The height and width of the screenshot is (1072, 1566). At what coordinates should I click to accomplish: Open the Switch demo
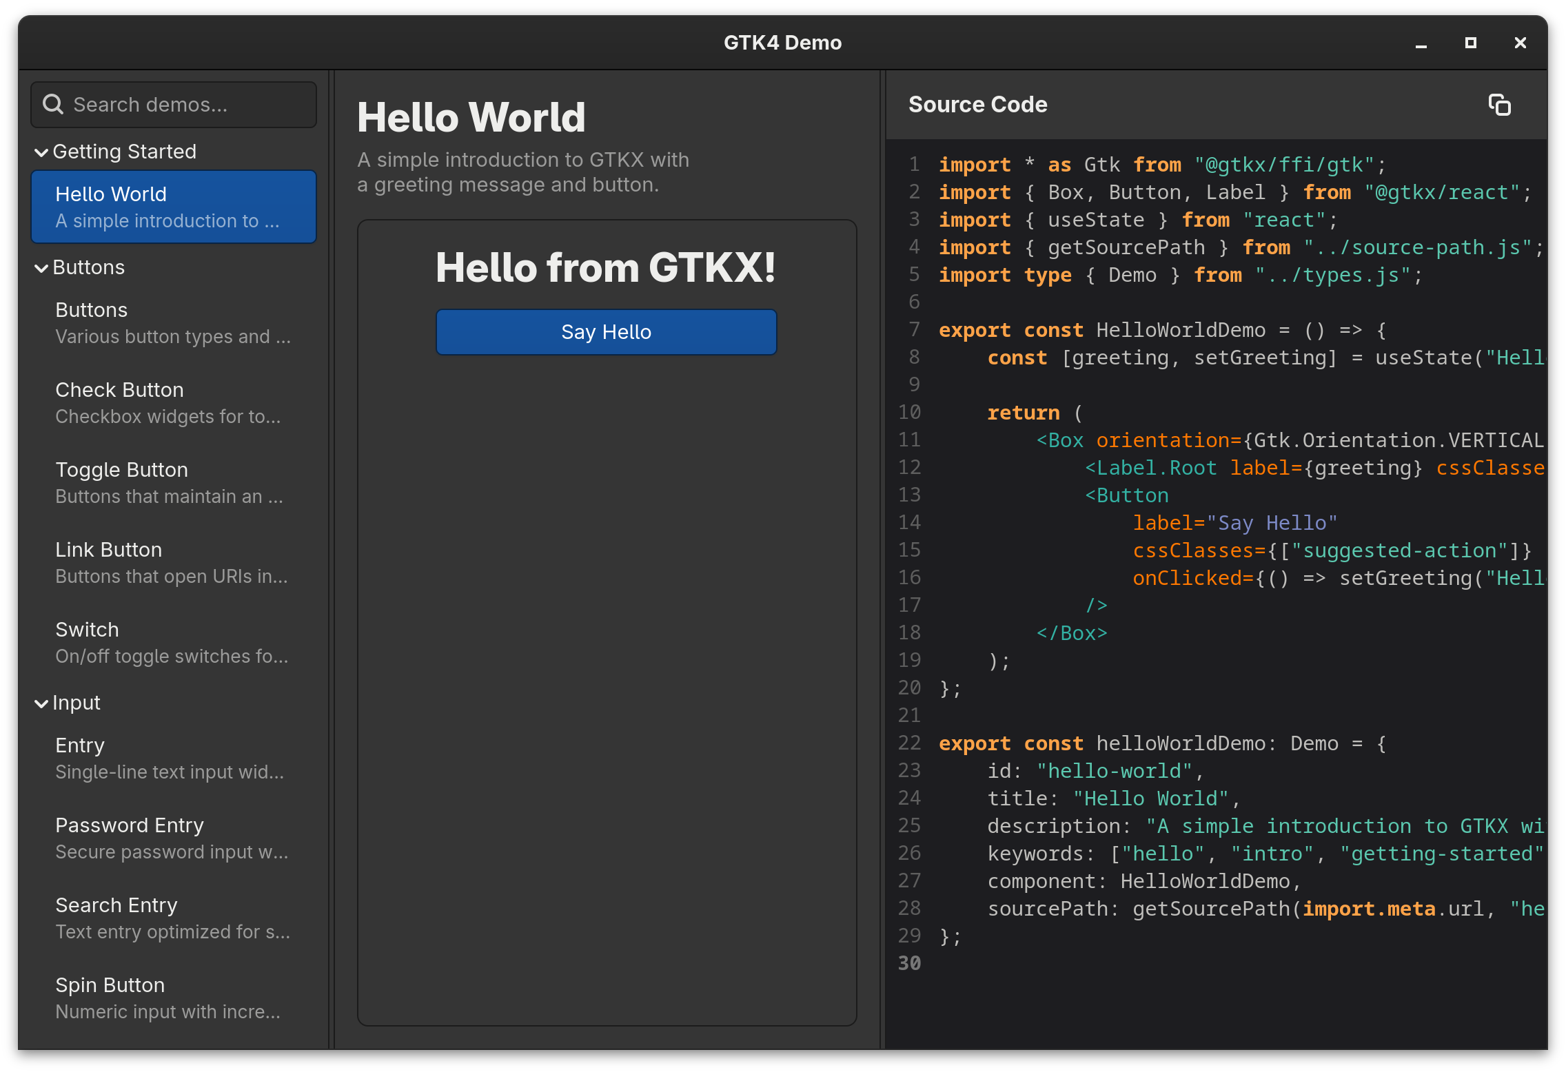tap(173, 641)
